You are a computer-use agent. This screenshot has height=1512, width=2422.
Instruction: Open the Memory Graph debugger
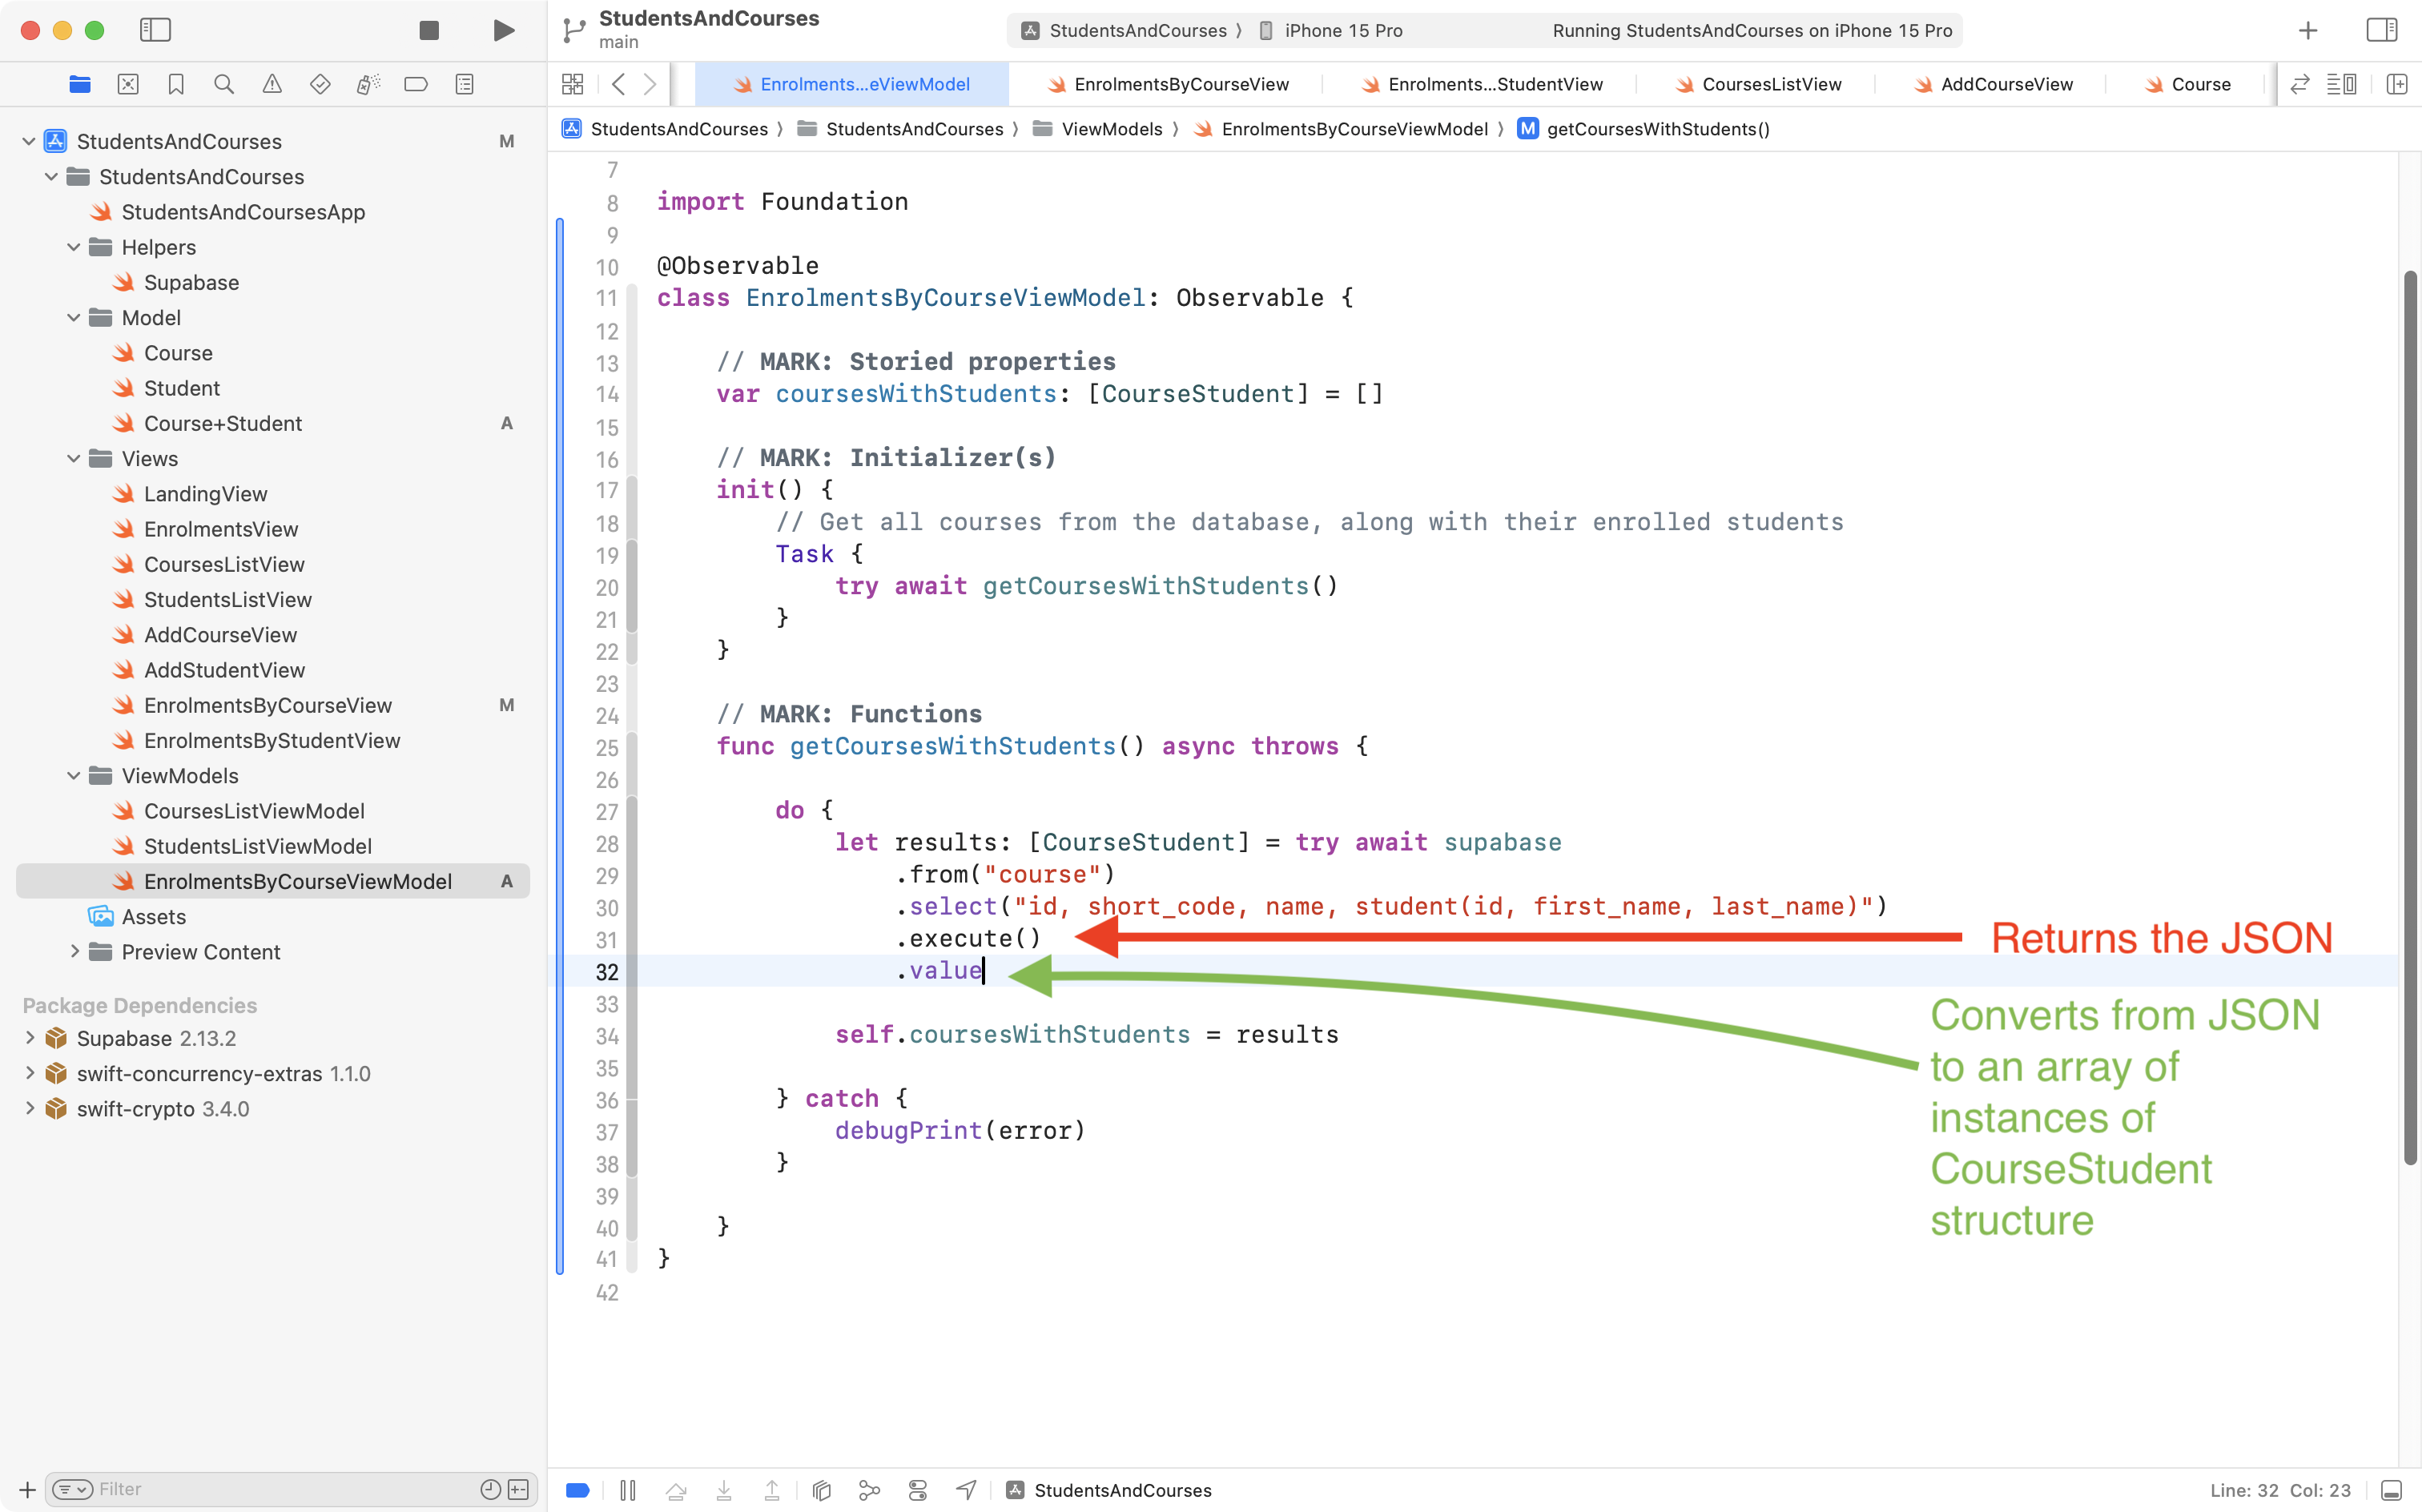tap(869, 1490)
